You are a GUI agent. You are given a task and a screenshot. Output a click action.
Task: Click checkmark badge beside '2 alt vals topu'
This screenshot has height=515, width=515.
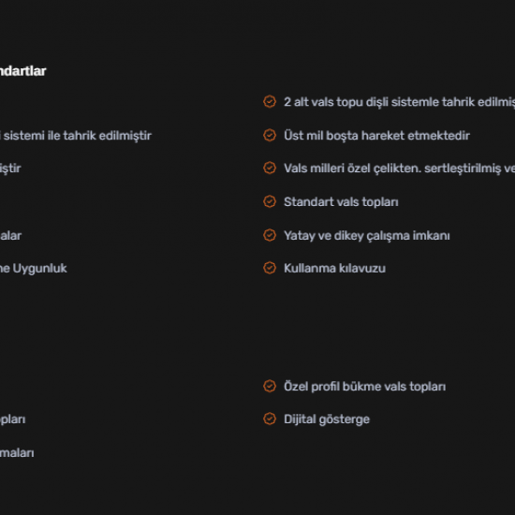tap(270, 101)
